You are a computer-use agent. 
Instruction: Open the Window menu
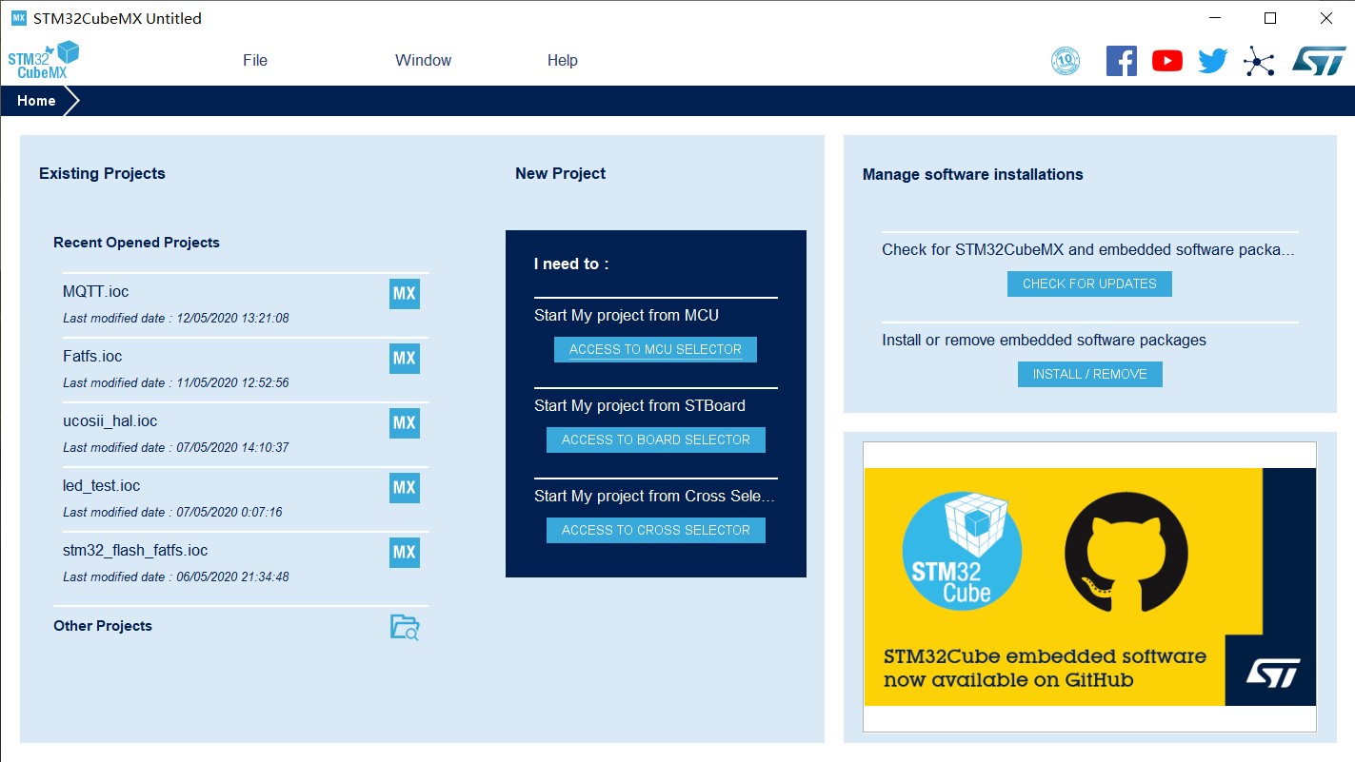(423, 60)
